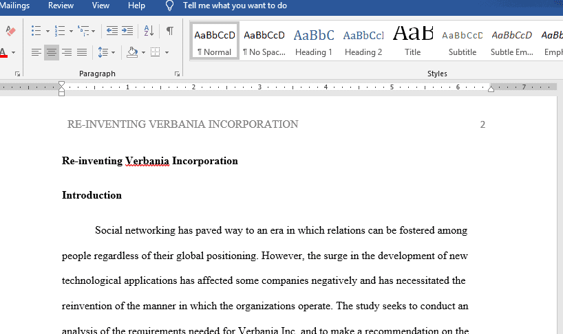Screen dimensions: 563x334
Task: Apply the No Spacing style
Action: 264,41
